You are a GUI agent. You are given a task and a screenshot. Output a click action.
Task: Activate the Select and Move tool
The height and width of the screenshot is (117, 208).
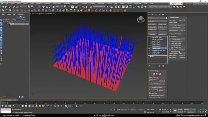(x=43, y=6)
